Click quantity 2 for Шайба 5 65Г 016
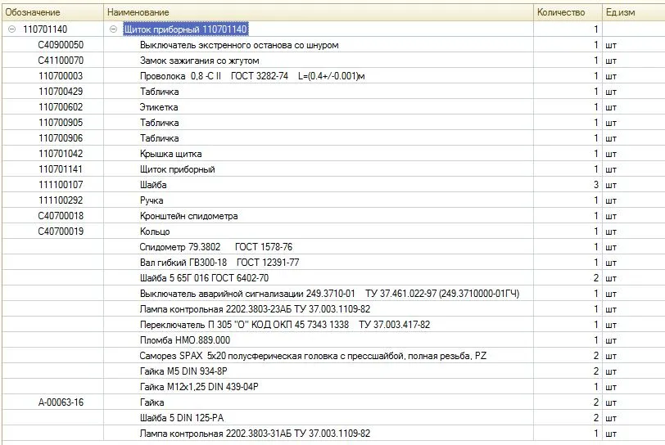665x445 pixels. click(596, 278)
